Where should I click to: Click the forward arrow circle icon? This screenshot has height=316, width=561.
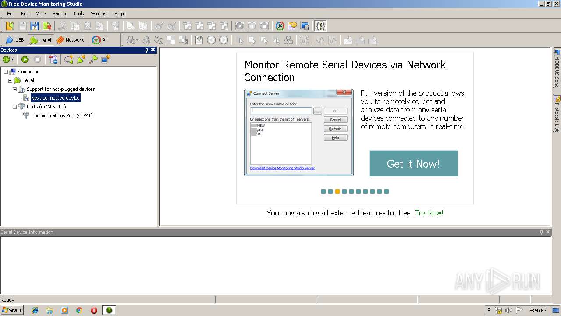224,40
